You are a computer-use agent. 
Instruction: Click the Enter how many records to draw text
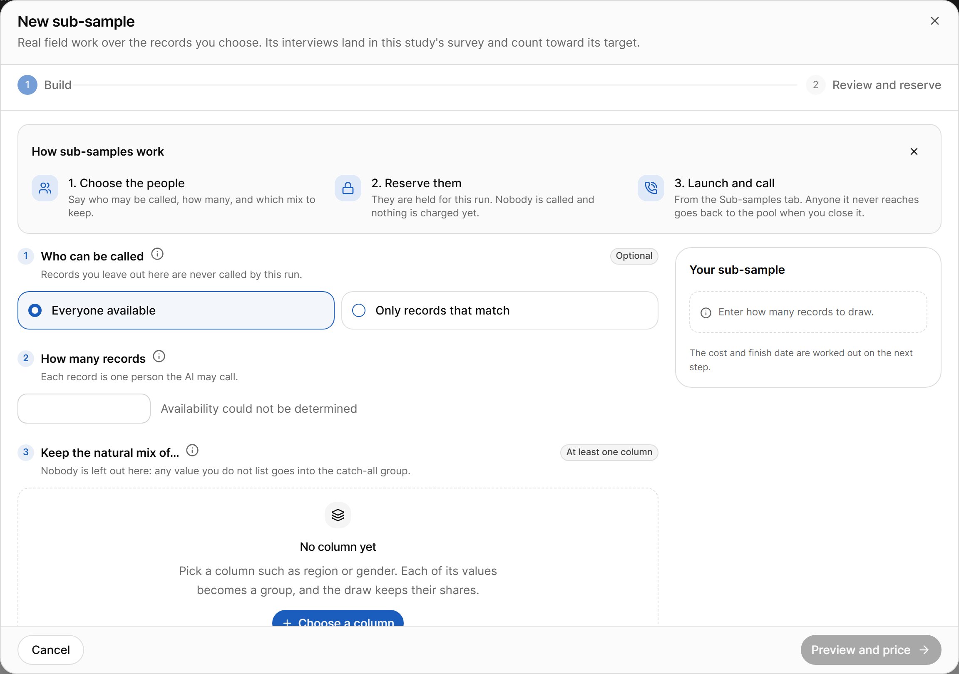(x=796, y=312)
